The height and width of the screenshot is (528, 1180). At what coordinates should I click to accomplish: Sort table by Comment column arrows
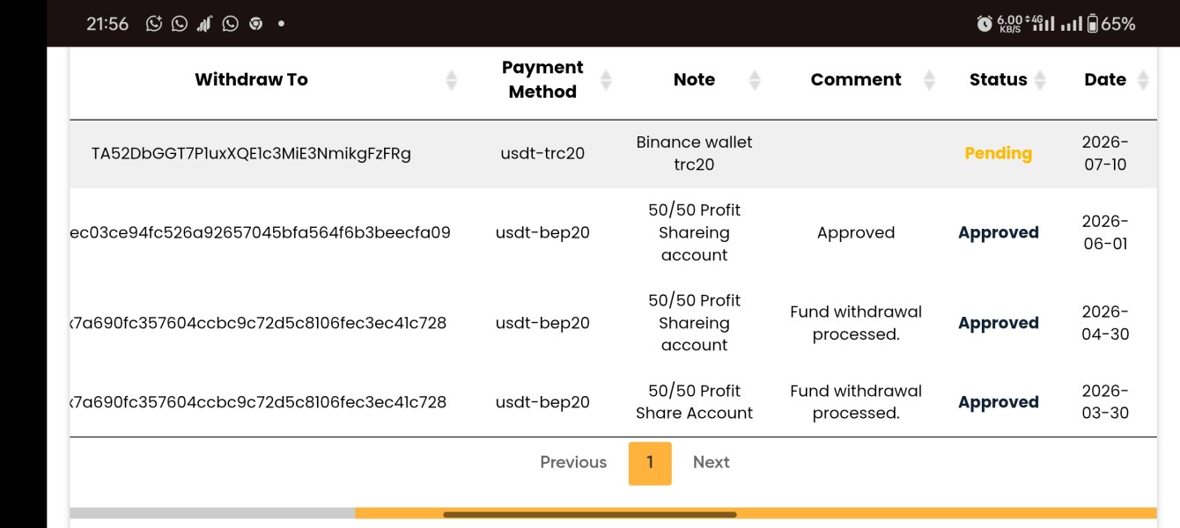pos(929,80)
